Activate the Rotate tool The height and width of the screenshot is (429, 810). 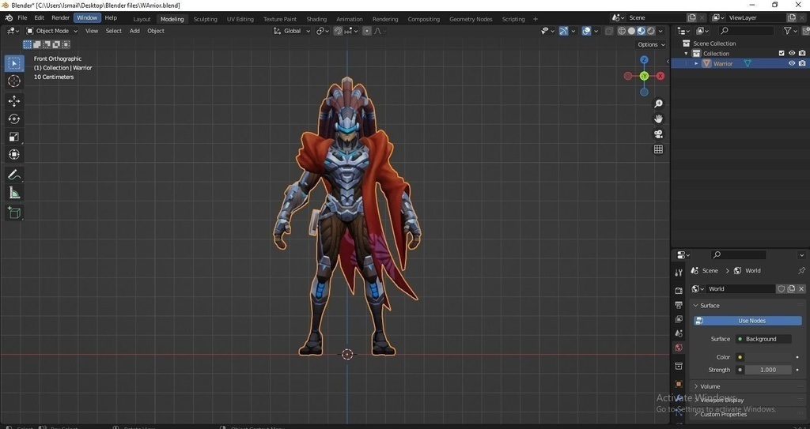[14, 119]
